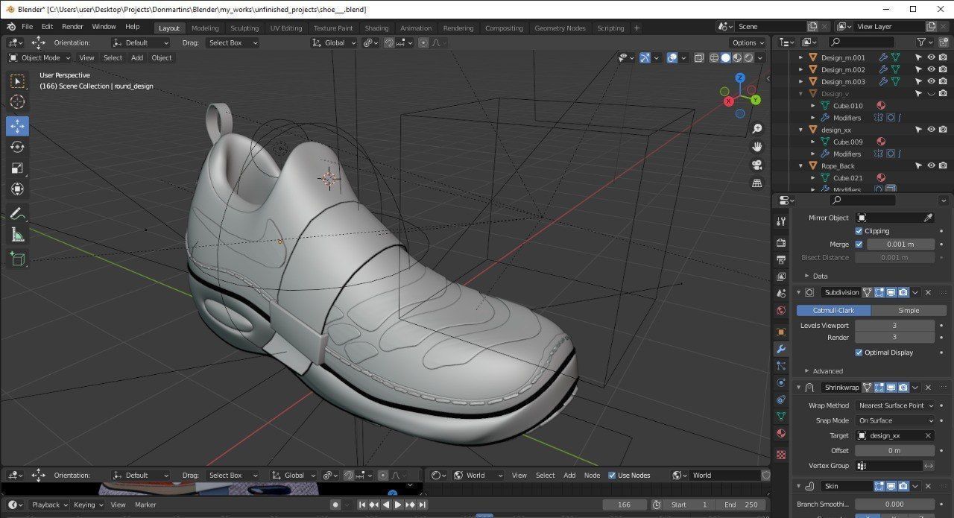Select the Select Box tool in toolbar
954x518 pixels.
tap(17, 81)
